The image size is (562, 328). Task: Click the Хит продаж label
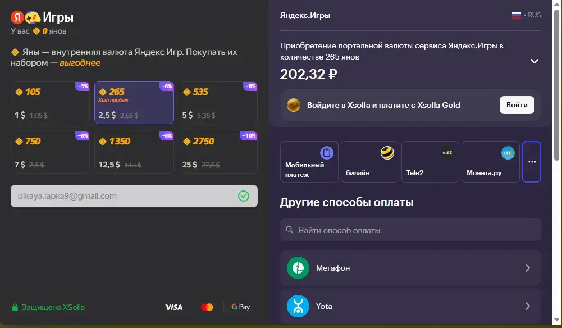[113, 100]
